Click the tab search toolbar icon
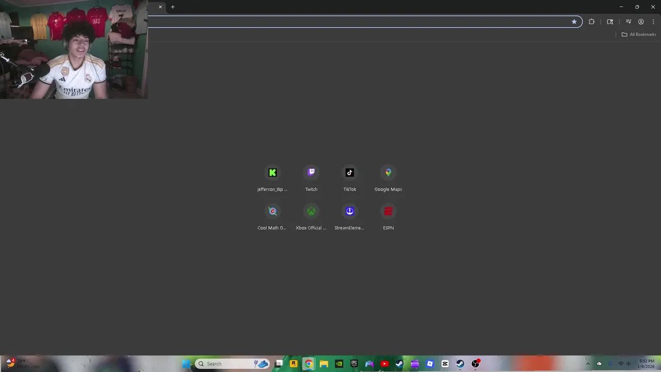The height and width of the screenshot is (372, 661). pos(610,22)
